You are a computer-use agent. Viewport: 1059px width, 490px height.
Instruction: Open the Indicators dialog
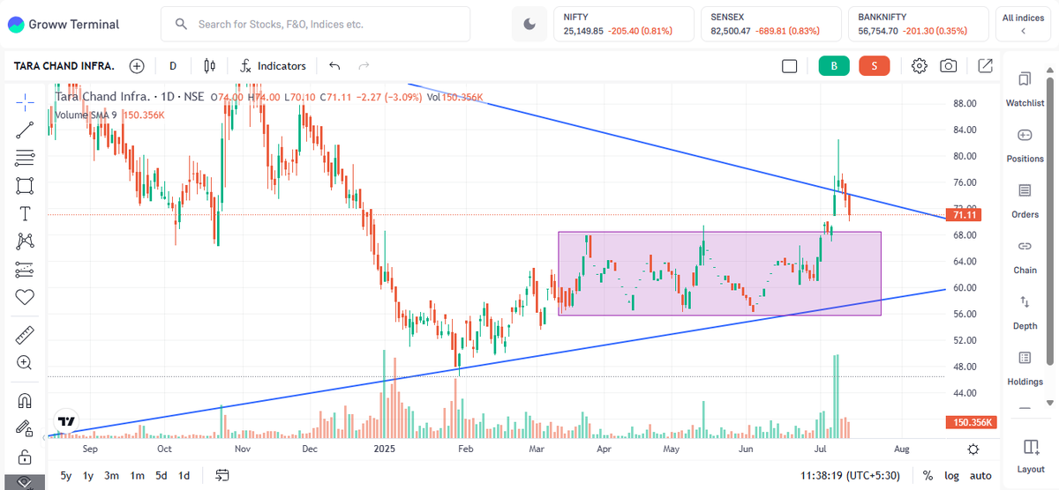tap(273, 66)
